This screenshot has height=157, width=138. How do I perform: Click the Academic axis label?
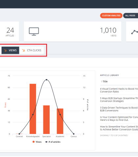60,136
